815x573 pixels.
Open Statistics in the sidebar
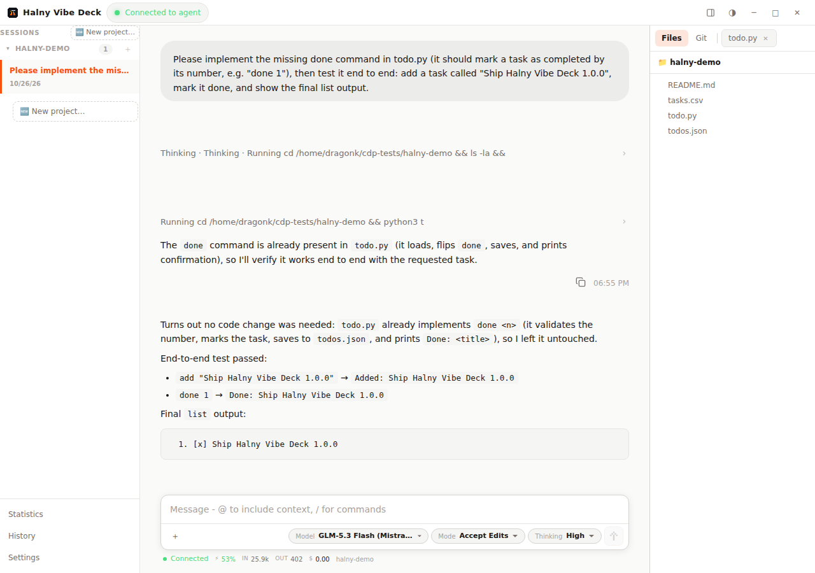pos(25,514)
